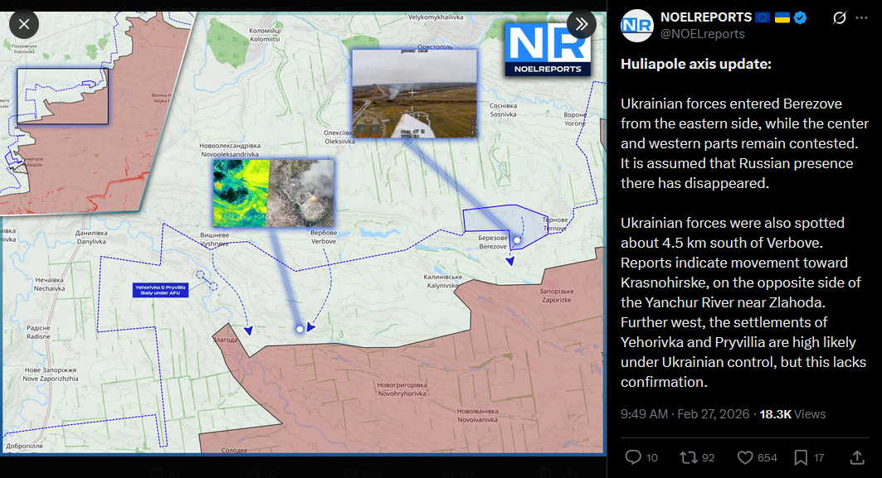Image resolution: width=882 pixels, height=478 pixels.
Task: Click the Nechaivka map label
Action: pyautogui.click(x=50, y=284)
